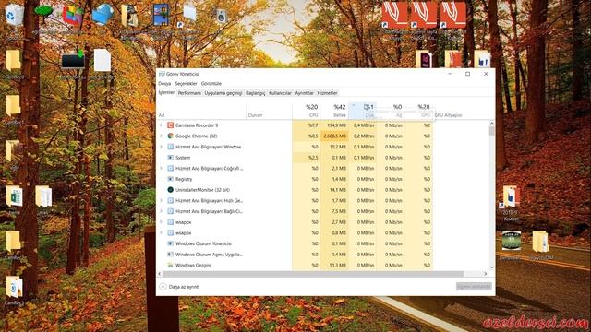The height and width of the screenshot is (332, 591).
Task: Switch to the Hizmetler tab
Action: [327, 93]
